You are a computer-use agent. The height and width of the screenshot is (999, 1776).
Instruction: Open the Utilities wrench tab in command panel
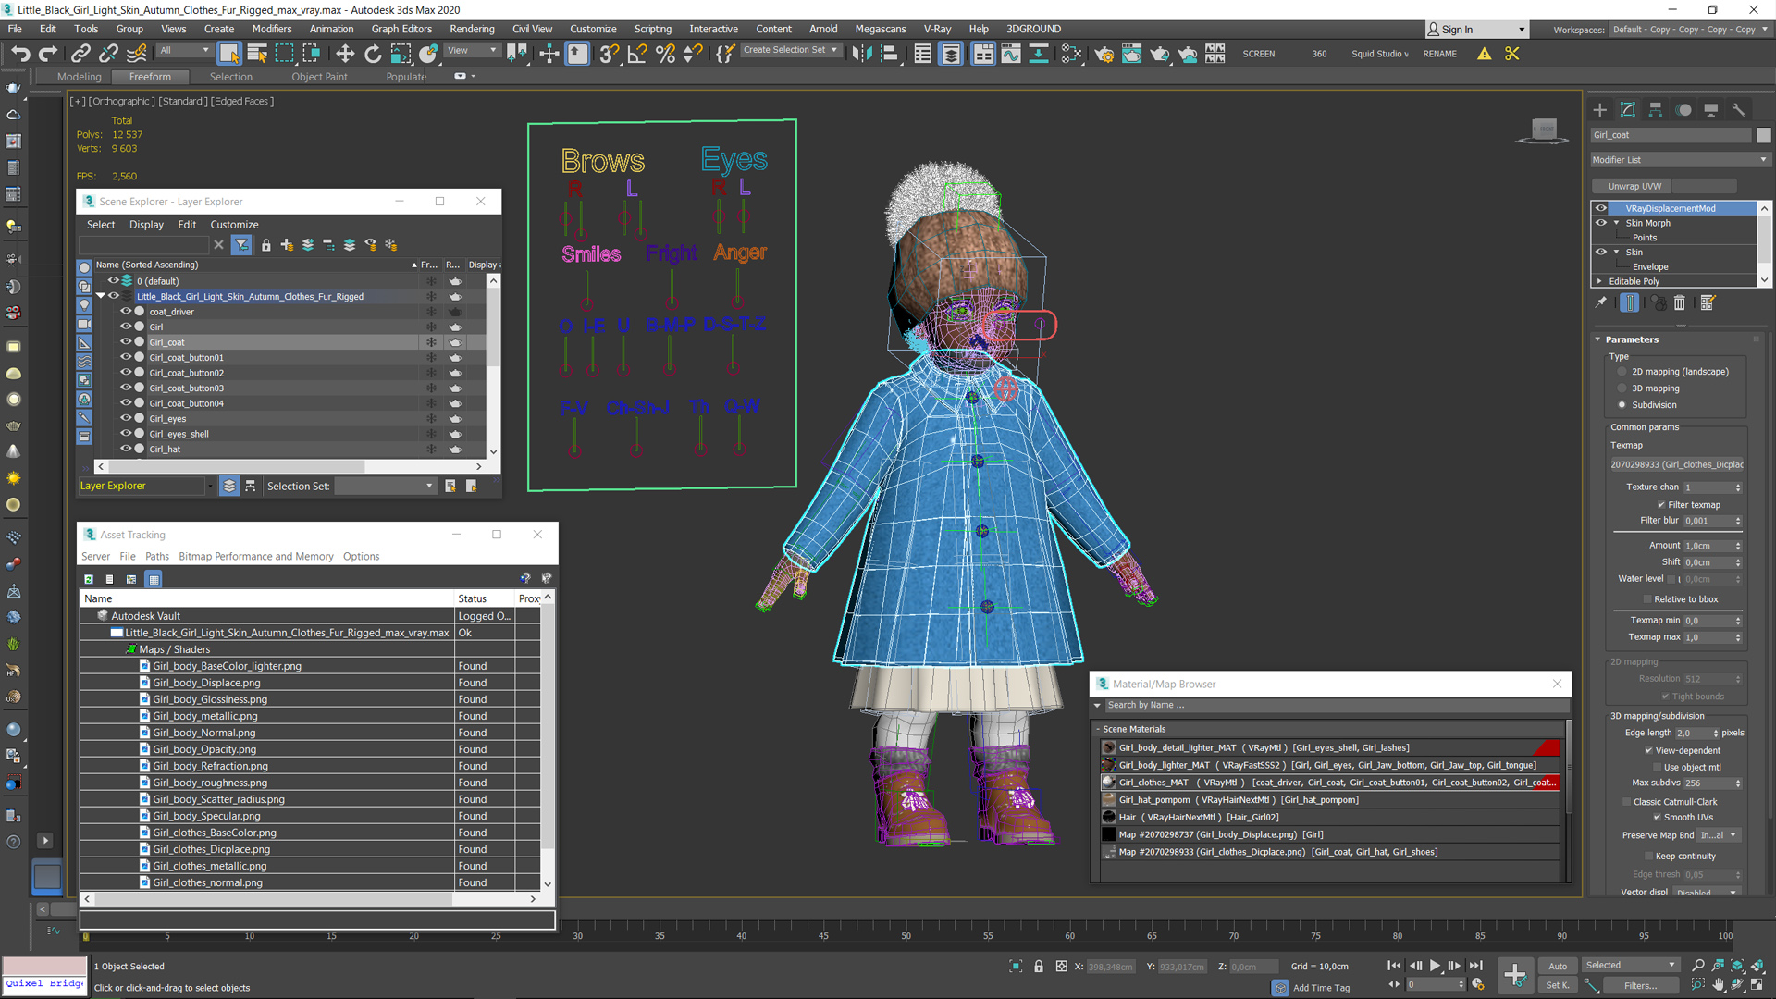tap(1739, 109)
